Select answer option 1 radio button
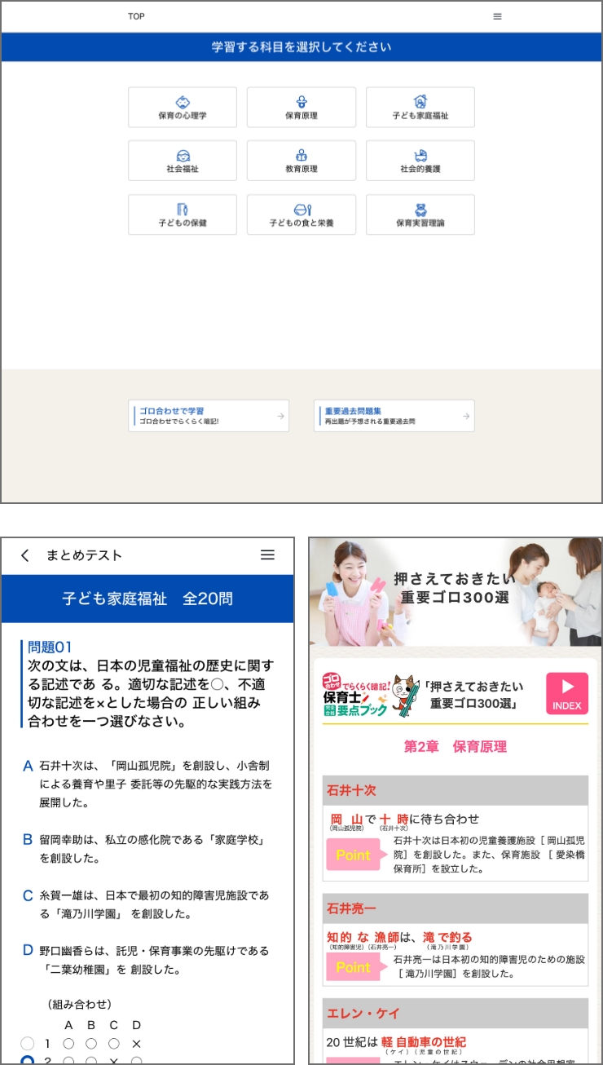The height and width of the screenshot is (1065, 603). [28, 1044]
